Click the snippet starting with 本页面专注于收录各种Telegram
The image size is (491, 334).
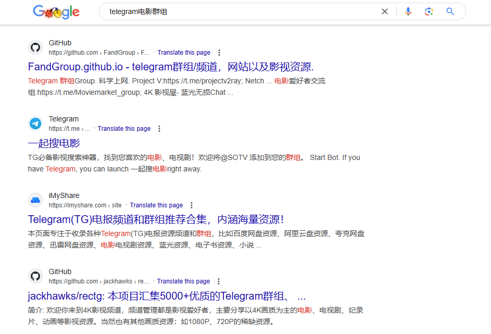[196, 239]
